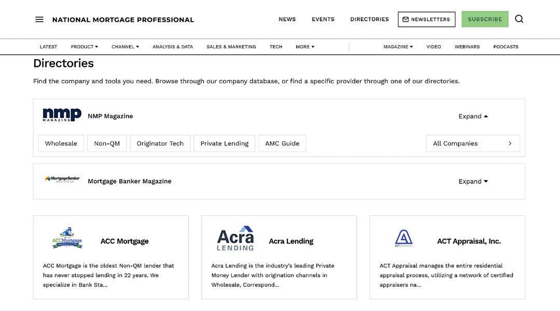Open the Events page
This screenshot has width=560, height=311.
323,19
